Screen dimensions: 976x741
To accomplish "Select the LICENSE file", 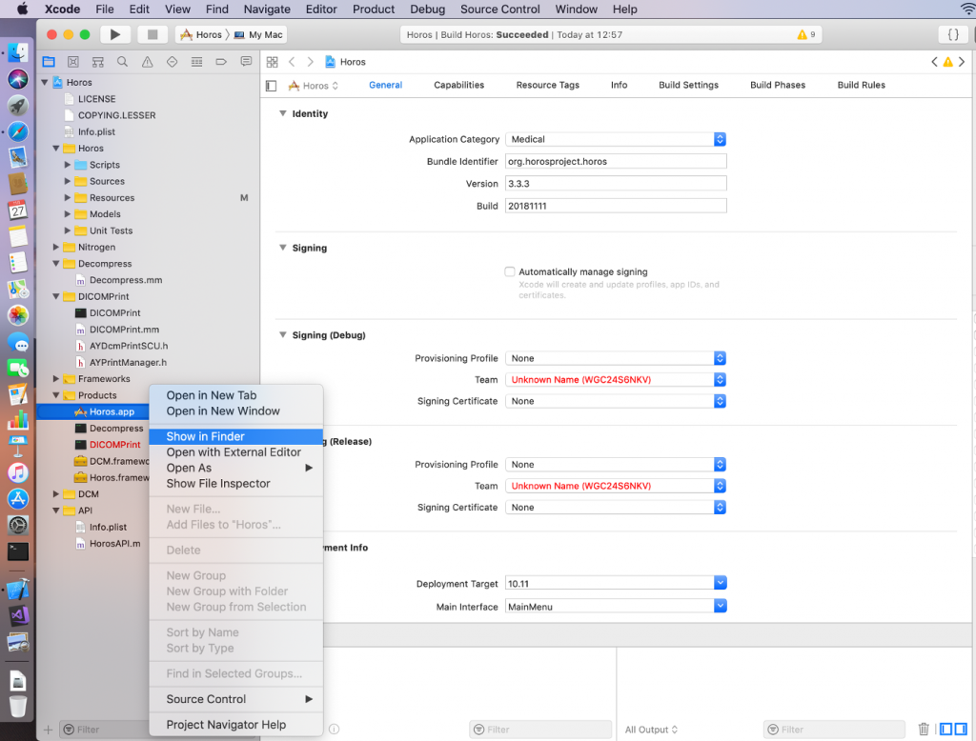I will [96, 99].
